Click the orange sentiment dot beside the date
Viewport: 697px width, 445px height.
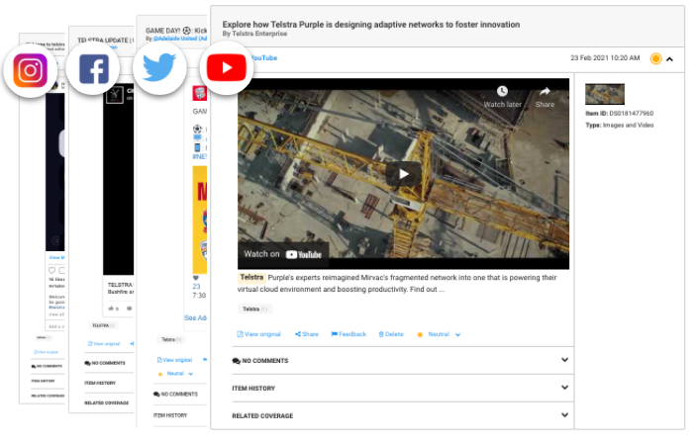tap(655, 58)
